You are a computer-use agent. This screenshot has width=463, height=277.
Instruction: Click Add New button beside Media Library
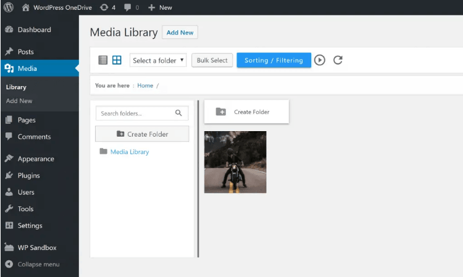[x=180, y=33]
